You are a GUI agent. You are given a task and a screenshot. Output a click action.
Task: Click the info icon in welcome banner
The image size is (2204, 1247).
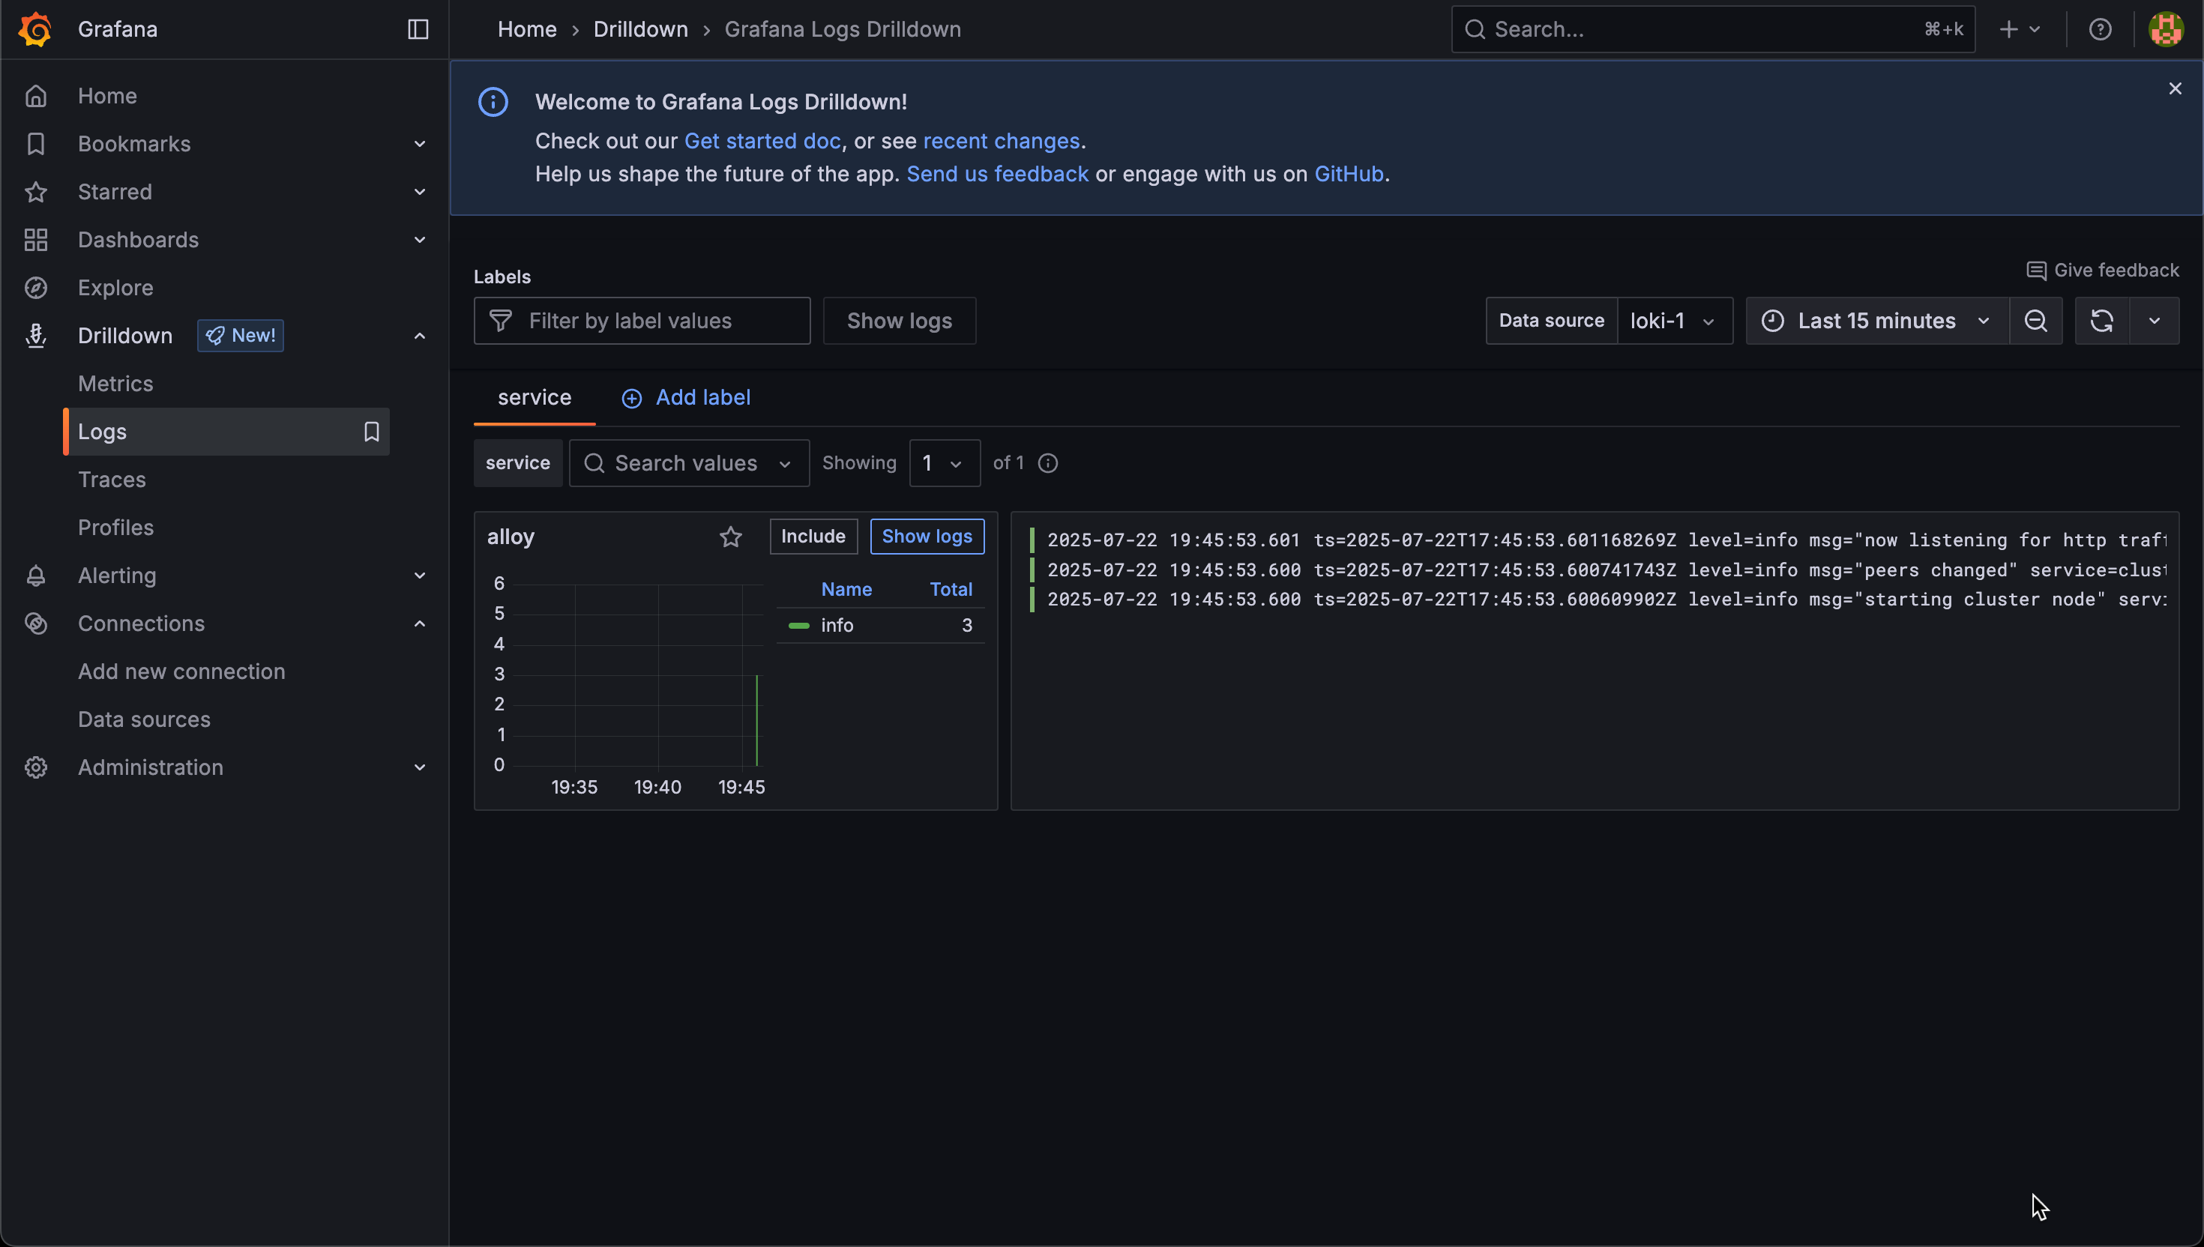(493, 102)
